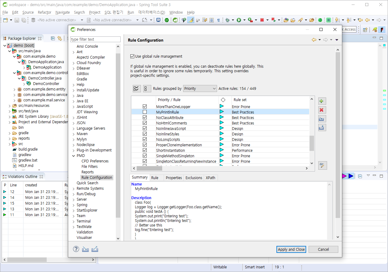
Task: Click export preferences icon at dialog bottom-left
Action: point(95,249)
